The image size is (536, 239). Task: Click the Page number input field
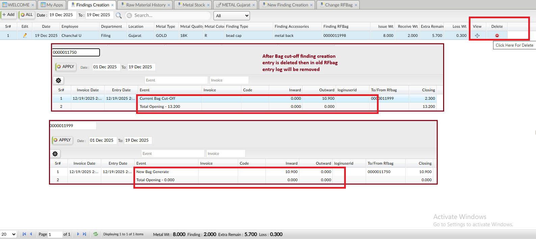click(x=55, y=234)
